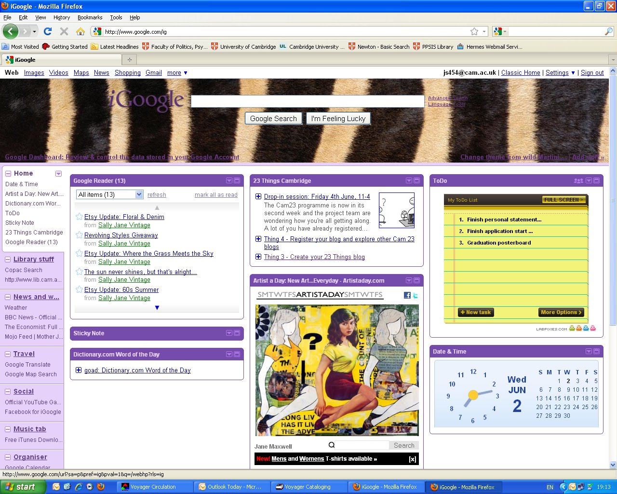Viewport: 617px width, 494px height.
Task: Open the History menu
Action: pyautogui.click(x=62, y=17)
